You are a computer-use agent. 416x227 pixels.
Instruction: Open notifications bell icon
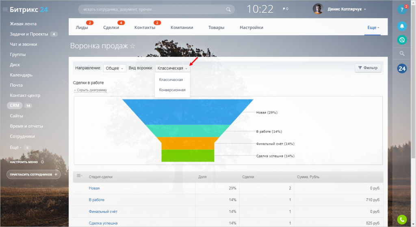402,26
